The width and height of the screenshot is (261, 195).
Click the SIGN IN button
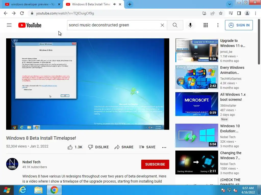click(x=239, y=25)
